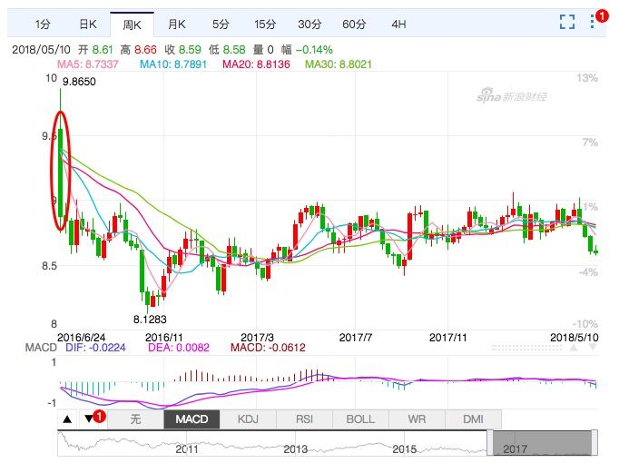Select the DMI indicator button
This screenshot has width=619, height=463.
[x=473, y=419]
